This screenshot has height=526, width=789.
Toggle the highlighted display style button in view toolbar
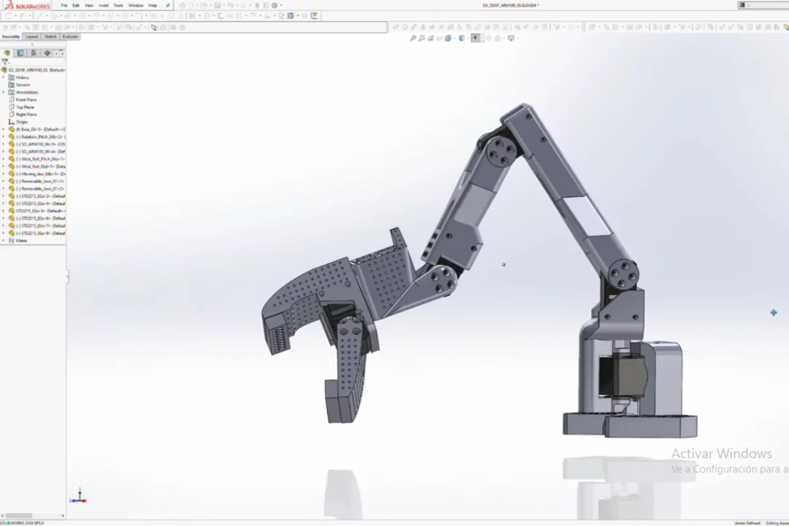coord(474,38)
